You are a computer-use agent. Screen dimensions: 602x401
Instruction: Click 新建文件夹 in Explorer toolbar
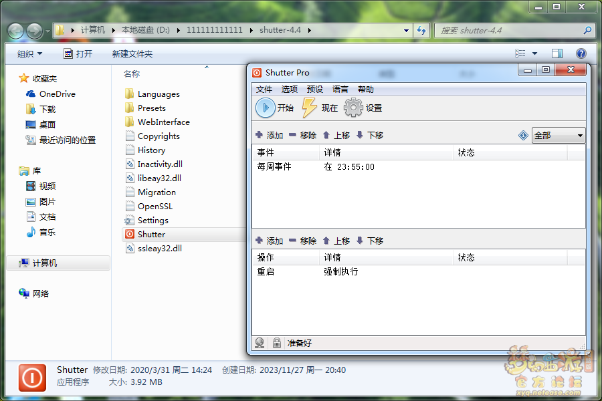132,53
